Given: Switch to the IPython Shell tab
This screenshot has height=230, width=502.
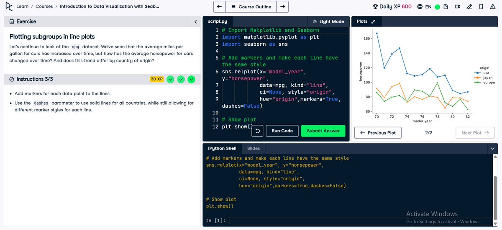Looking at the screenshot, I should [222, 148].
